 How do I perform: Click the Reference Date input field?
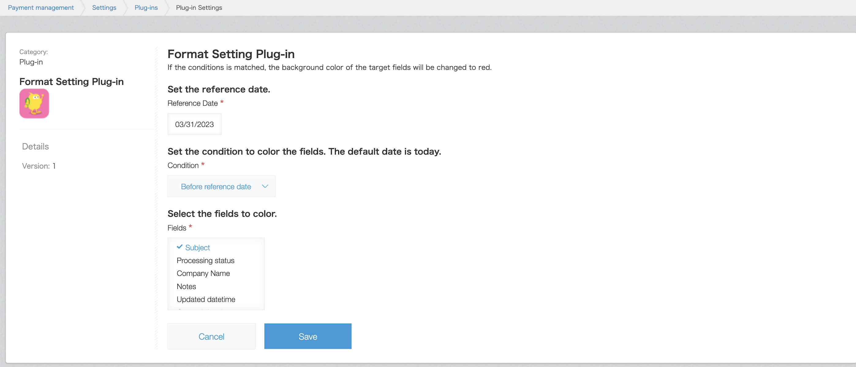tap(194, 124)
